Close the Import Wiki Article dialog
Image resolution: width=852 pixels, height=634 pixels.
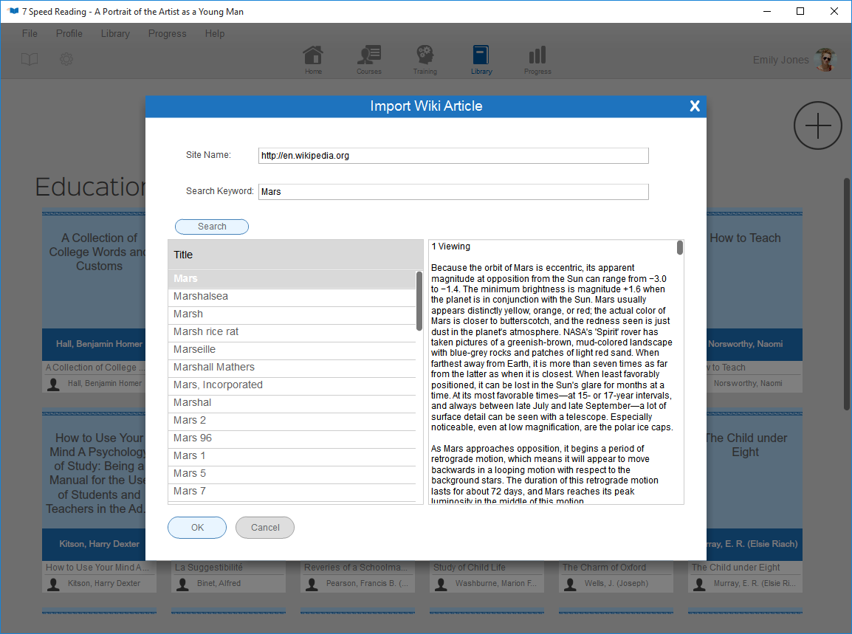pos(694,106)
